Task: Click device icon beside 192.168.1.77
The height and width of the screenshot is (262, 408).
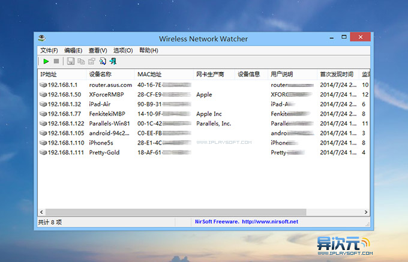Action: click(x=43, y=113)
